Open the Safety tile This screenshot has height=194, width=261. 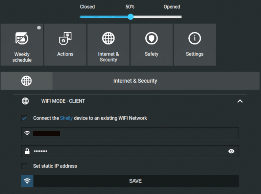152,45
